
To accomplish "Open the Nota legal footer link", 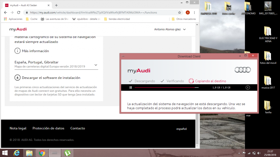I will pyautogui.click(x=18, y=128).
